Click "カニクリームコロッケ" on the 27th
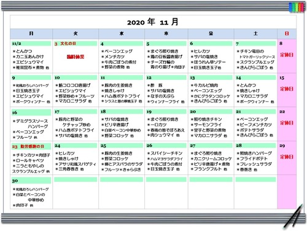Viewport: 307px width, 231px height. [213, 159]
